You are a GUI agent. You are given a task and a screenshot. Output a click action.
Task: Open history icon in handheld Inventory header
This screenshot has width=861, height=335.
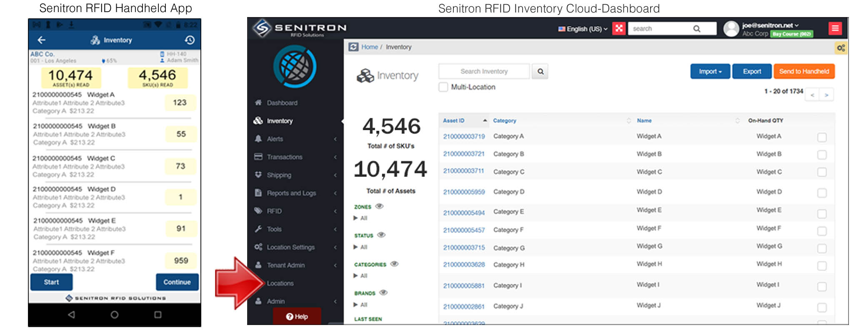tap(190, 40)
